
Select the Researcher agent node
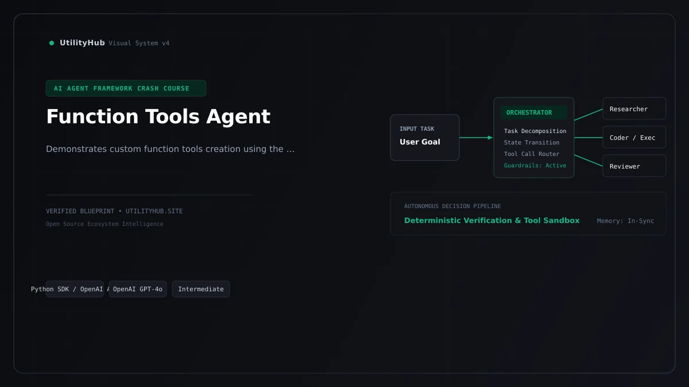[634, 108]
